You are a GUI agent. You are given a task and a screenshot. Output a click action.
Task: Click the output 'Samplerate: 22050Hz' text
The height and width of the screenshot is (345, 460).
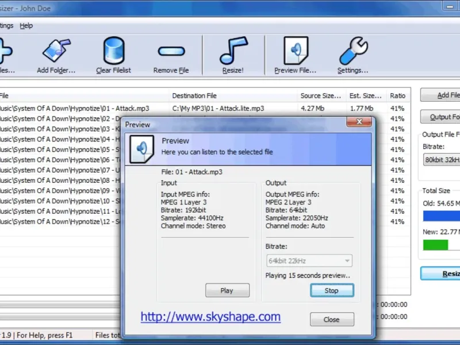click(x=297, y=218)
